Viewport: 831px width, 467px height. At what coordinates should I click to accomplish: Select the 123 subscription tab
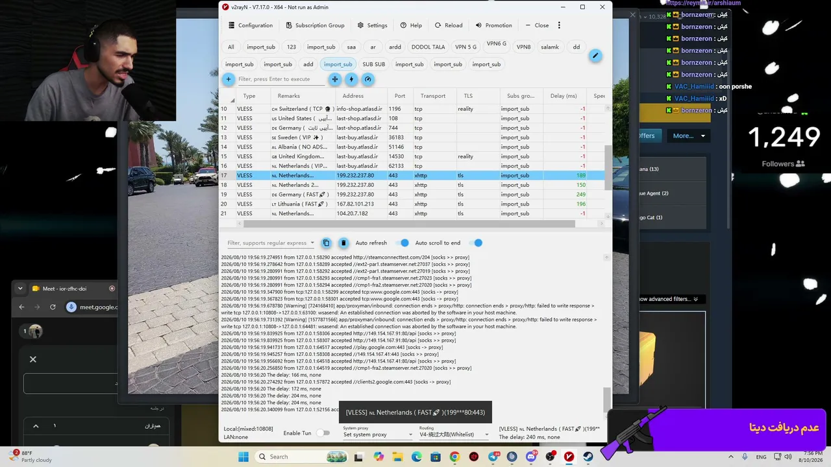coord(291,47)
